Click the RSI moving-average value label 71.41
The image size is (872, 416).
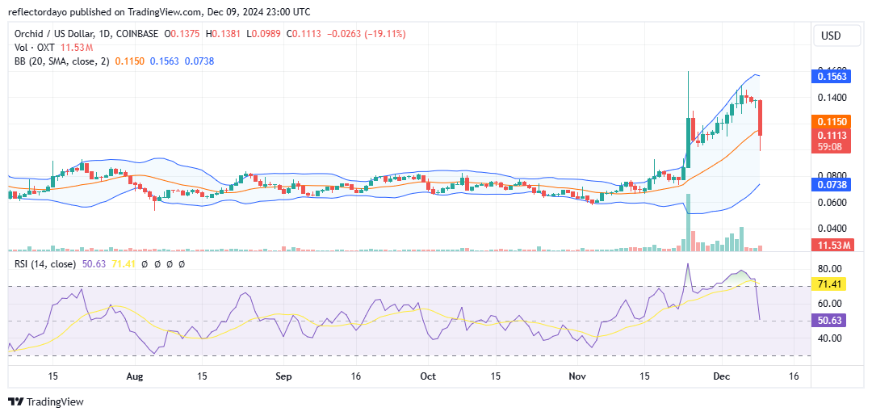point(830,285)
